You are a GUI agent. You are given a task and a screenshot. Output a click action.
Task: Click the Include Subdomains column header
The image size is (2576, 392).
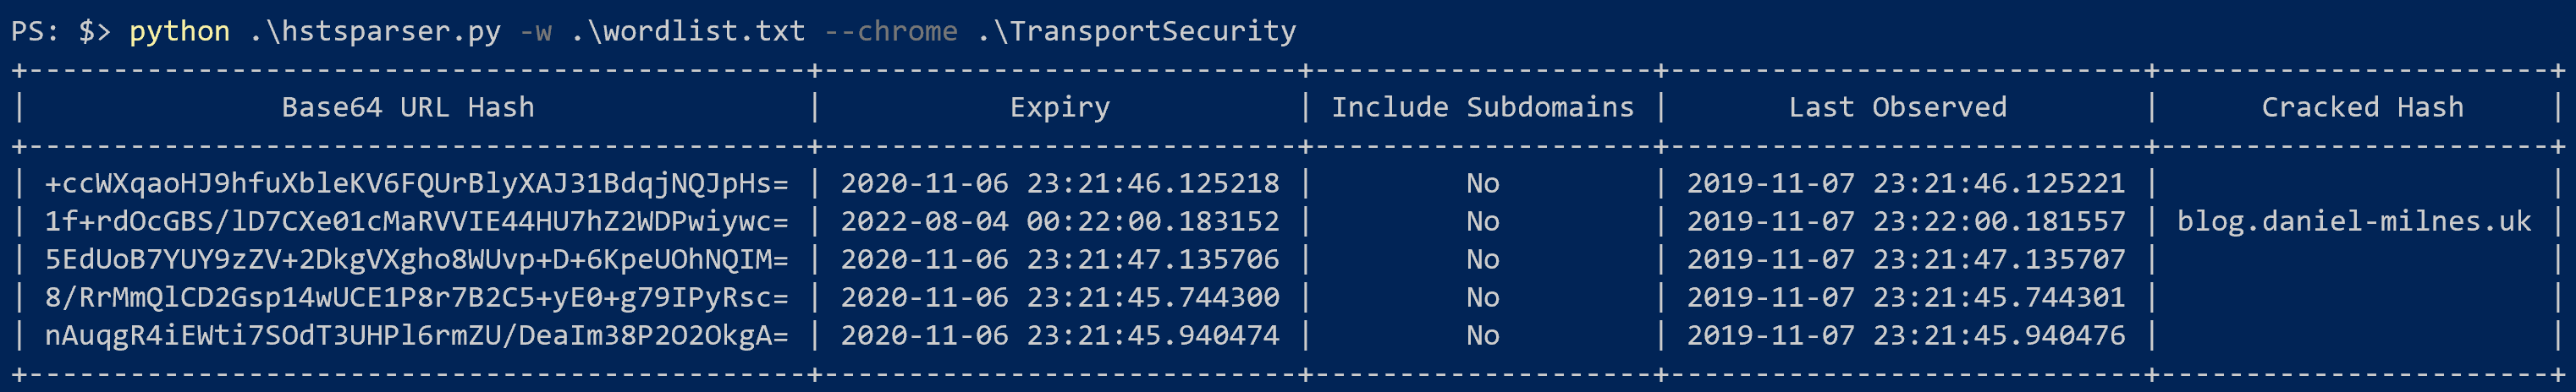coord(1482,106)
